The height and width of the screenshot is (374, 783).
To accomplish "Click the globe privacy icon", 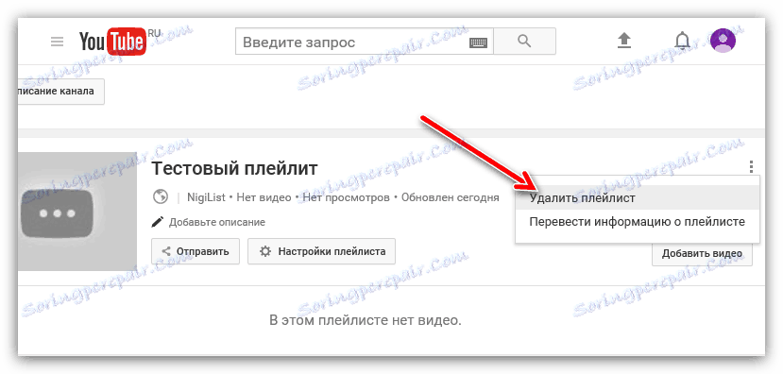I will pyautogui.click(x=161, y=197).
